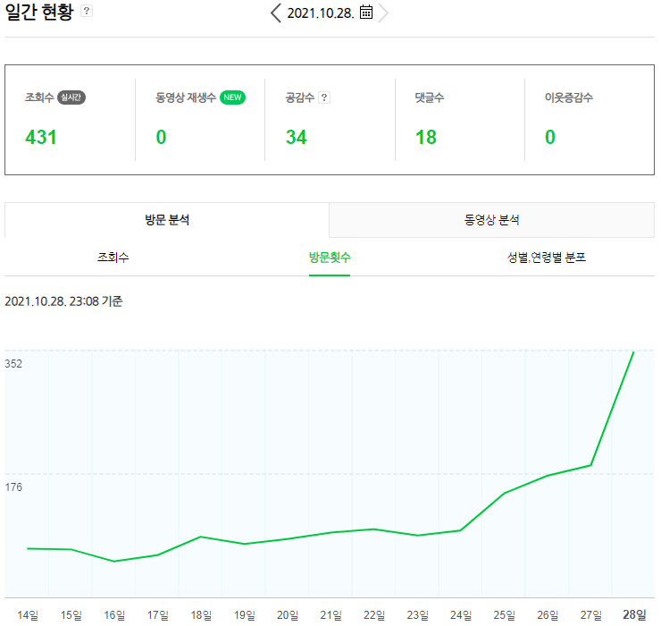Click the NEW badge beside 동영상 재생수

(x=232, y=97)
